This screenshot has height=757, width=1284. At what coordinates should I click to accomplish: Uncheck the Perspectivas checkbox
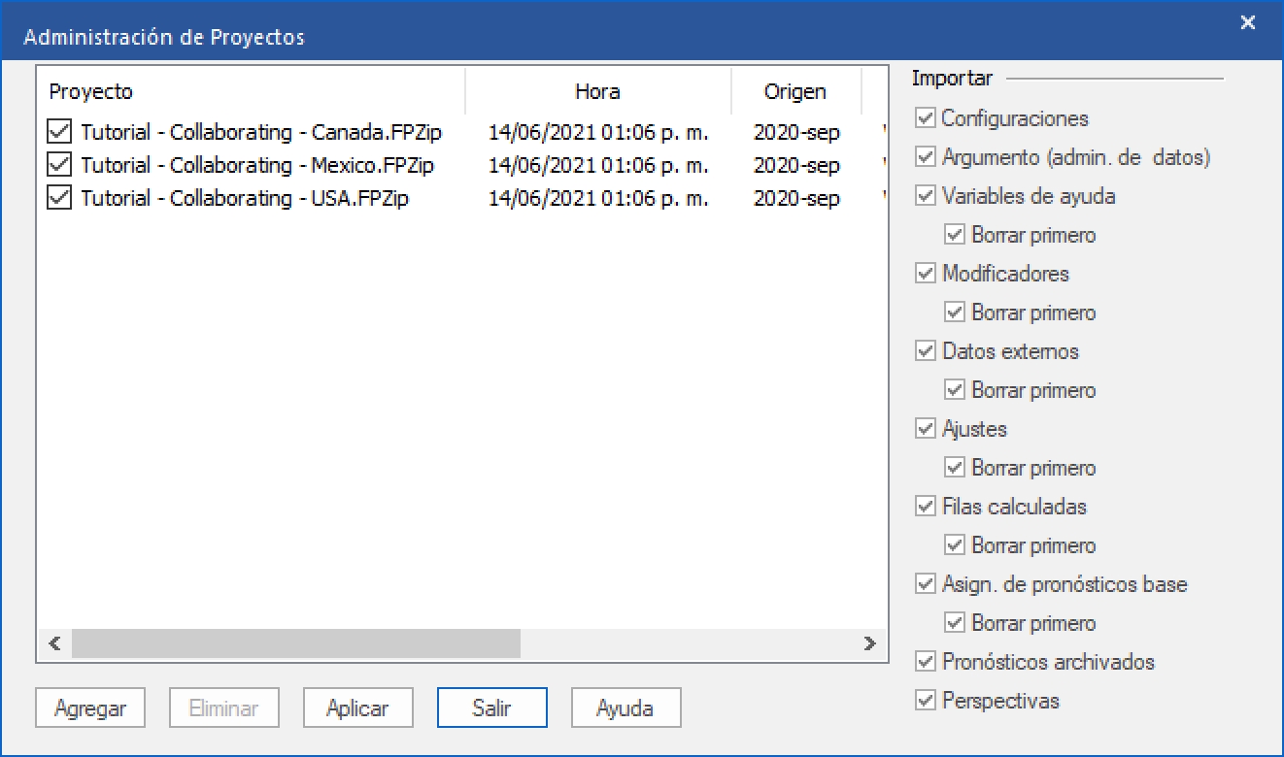tap(926, 701)
